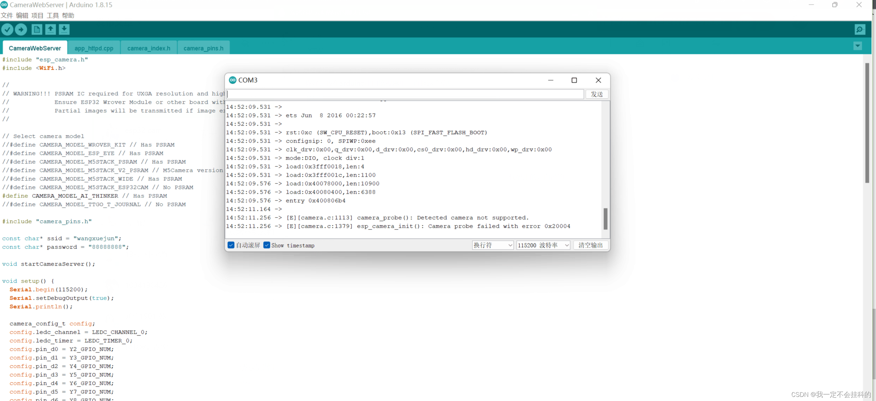Click the serial monitor vertical scrollbar thumb
The height and width of the screenshot is (401, 876).
[605, 219]
